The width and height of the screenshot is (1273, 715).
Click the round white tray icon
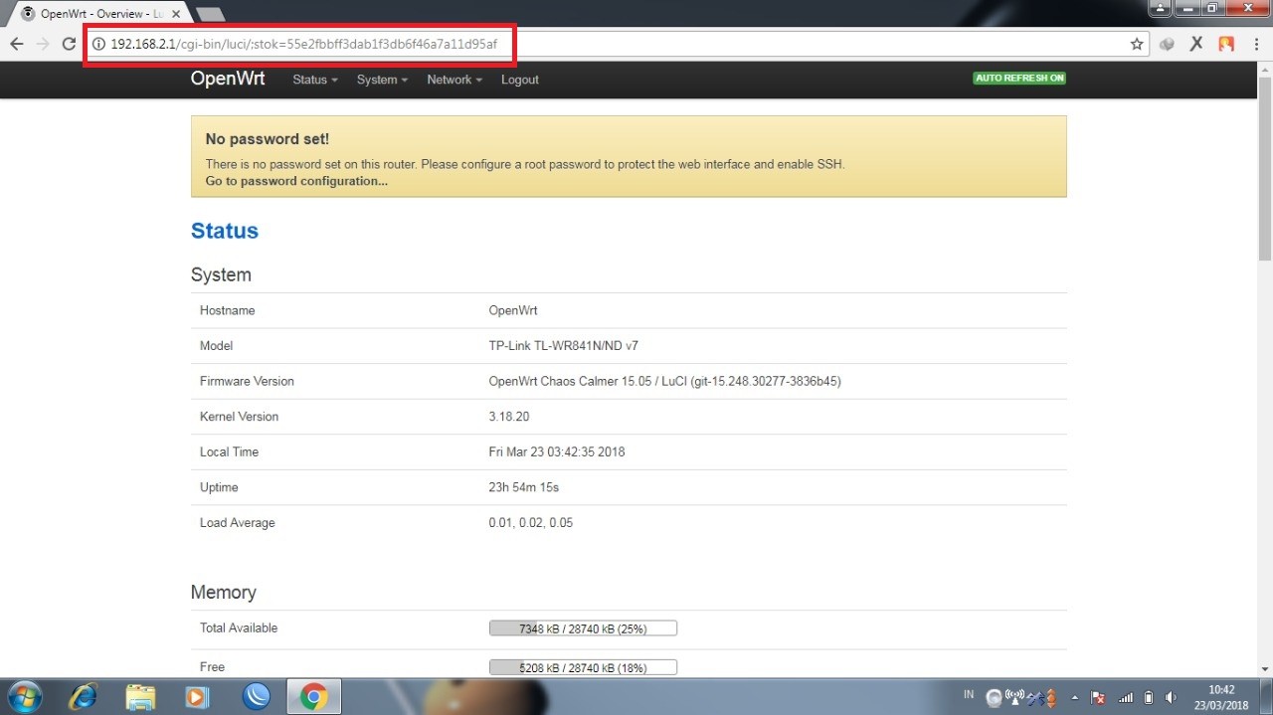[x=994, y=697]
